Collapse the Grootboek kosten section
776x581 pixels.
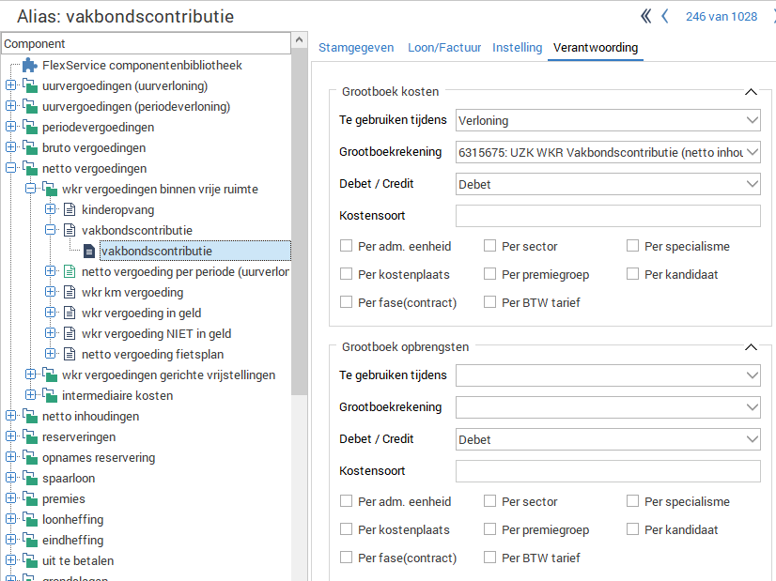click(x=750, y=92)
